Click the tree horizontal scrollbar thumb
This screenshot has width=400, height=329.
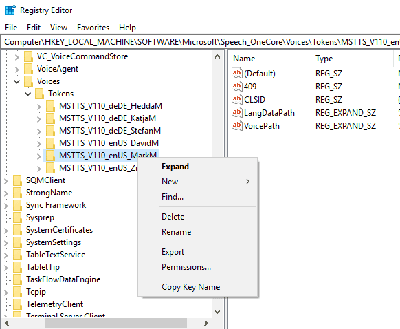[115, 323]
